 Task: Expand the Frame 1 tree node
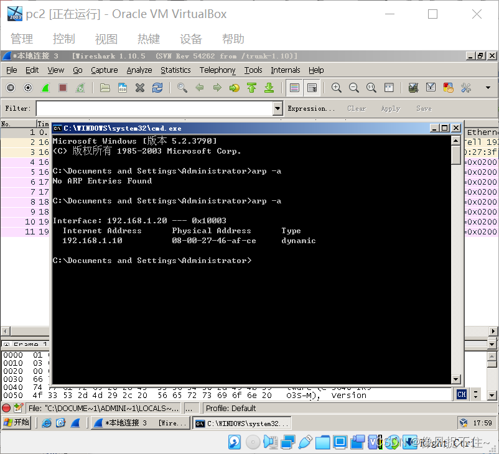click(x=6, y=345)
